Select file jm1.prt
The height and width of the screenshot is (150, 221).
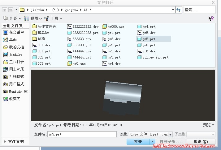[x=111, y=33]
